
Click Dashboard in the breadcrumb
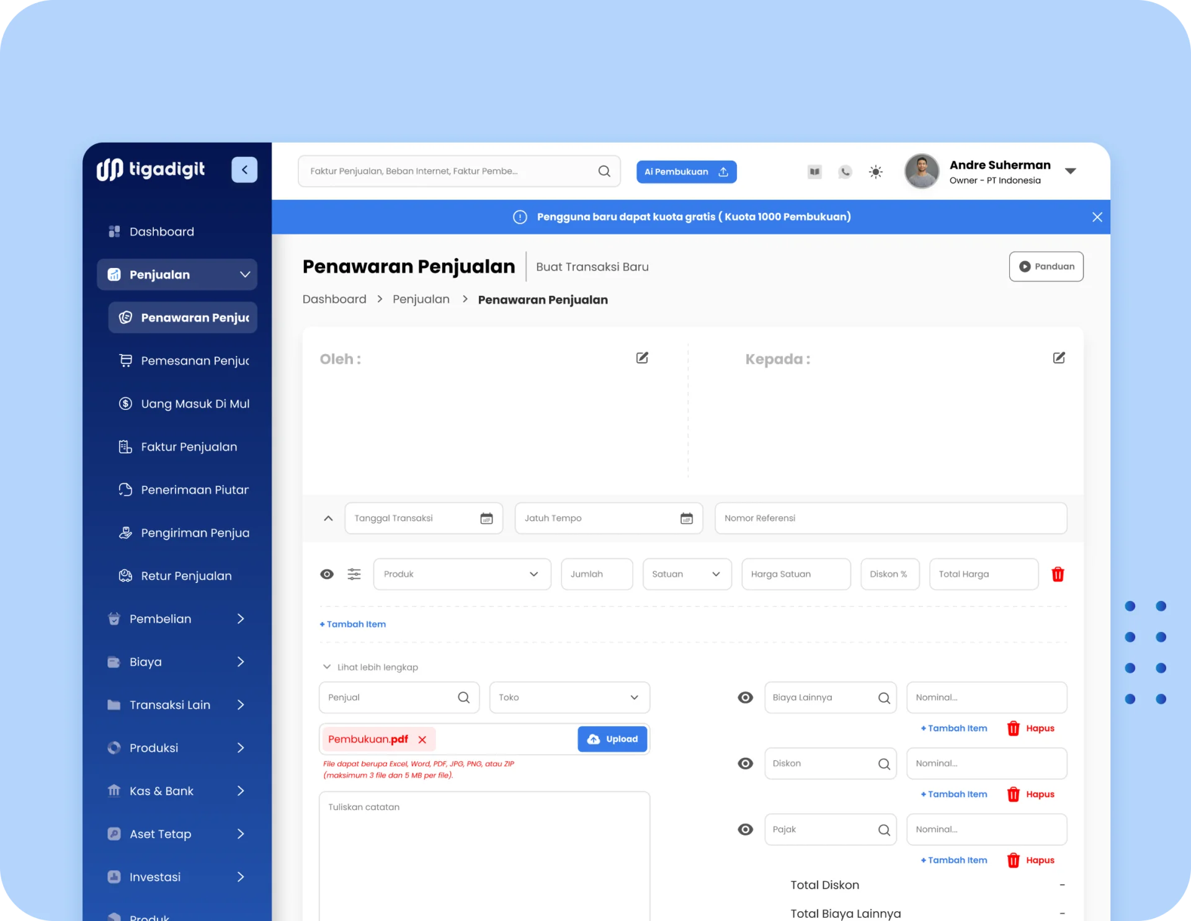tap(334, 300)
